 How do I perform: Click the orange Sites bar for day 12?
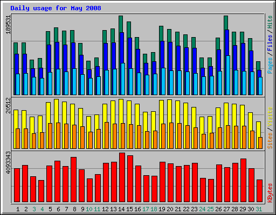click(x=107, y=135)
